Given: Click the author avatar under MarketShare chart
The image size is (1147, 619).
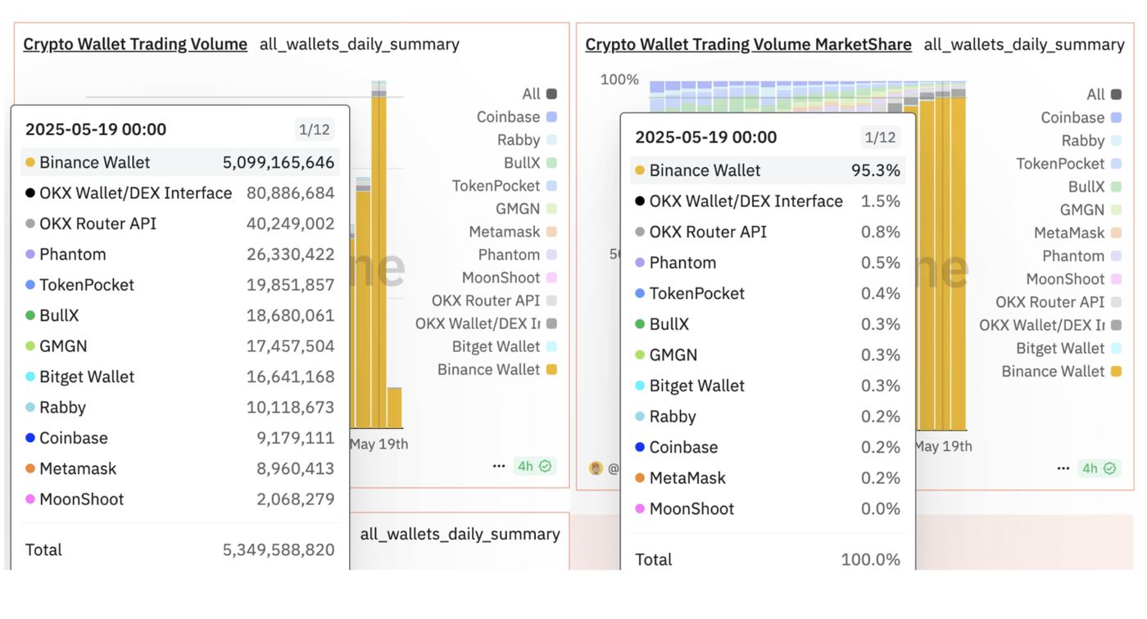Looking at the screenshot, I should [x=596, y=468].
